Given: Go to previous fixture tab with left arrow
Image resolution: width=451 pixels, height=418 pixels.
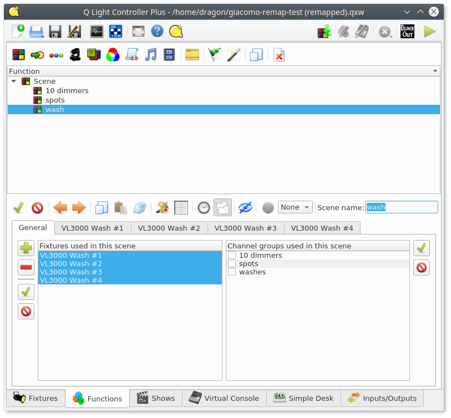Looking at the screenshot, I should click(x=60, y=207).
